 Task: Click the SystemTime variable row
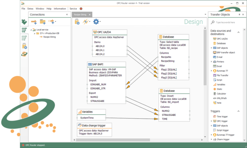91,118
